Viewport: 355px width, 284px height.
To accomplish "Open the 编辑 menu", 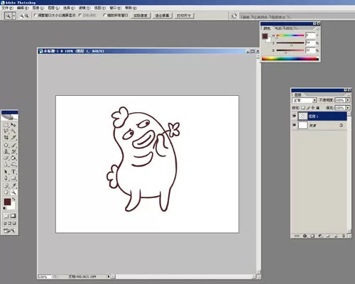I will tap(23, 8).
